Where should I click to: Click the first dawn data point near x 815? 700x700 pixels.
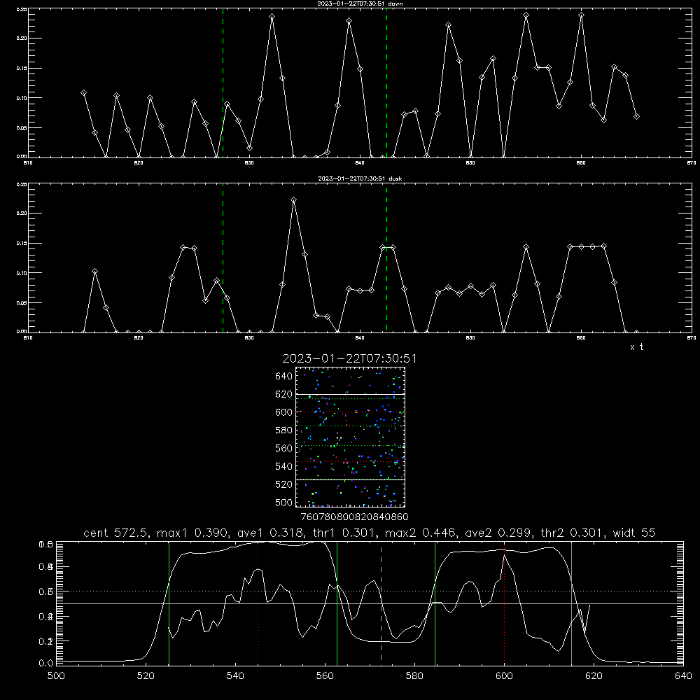point(83,93)
